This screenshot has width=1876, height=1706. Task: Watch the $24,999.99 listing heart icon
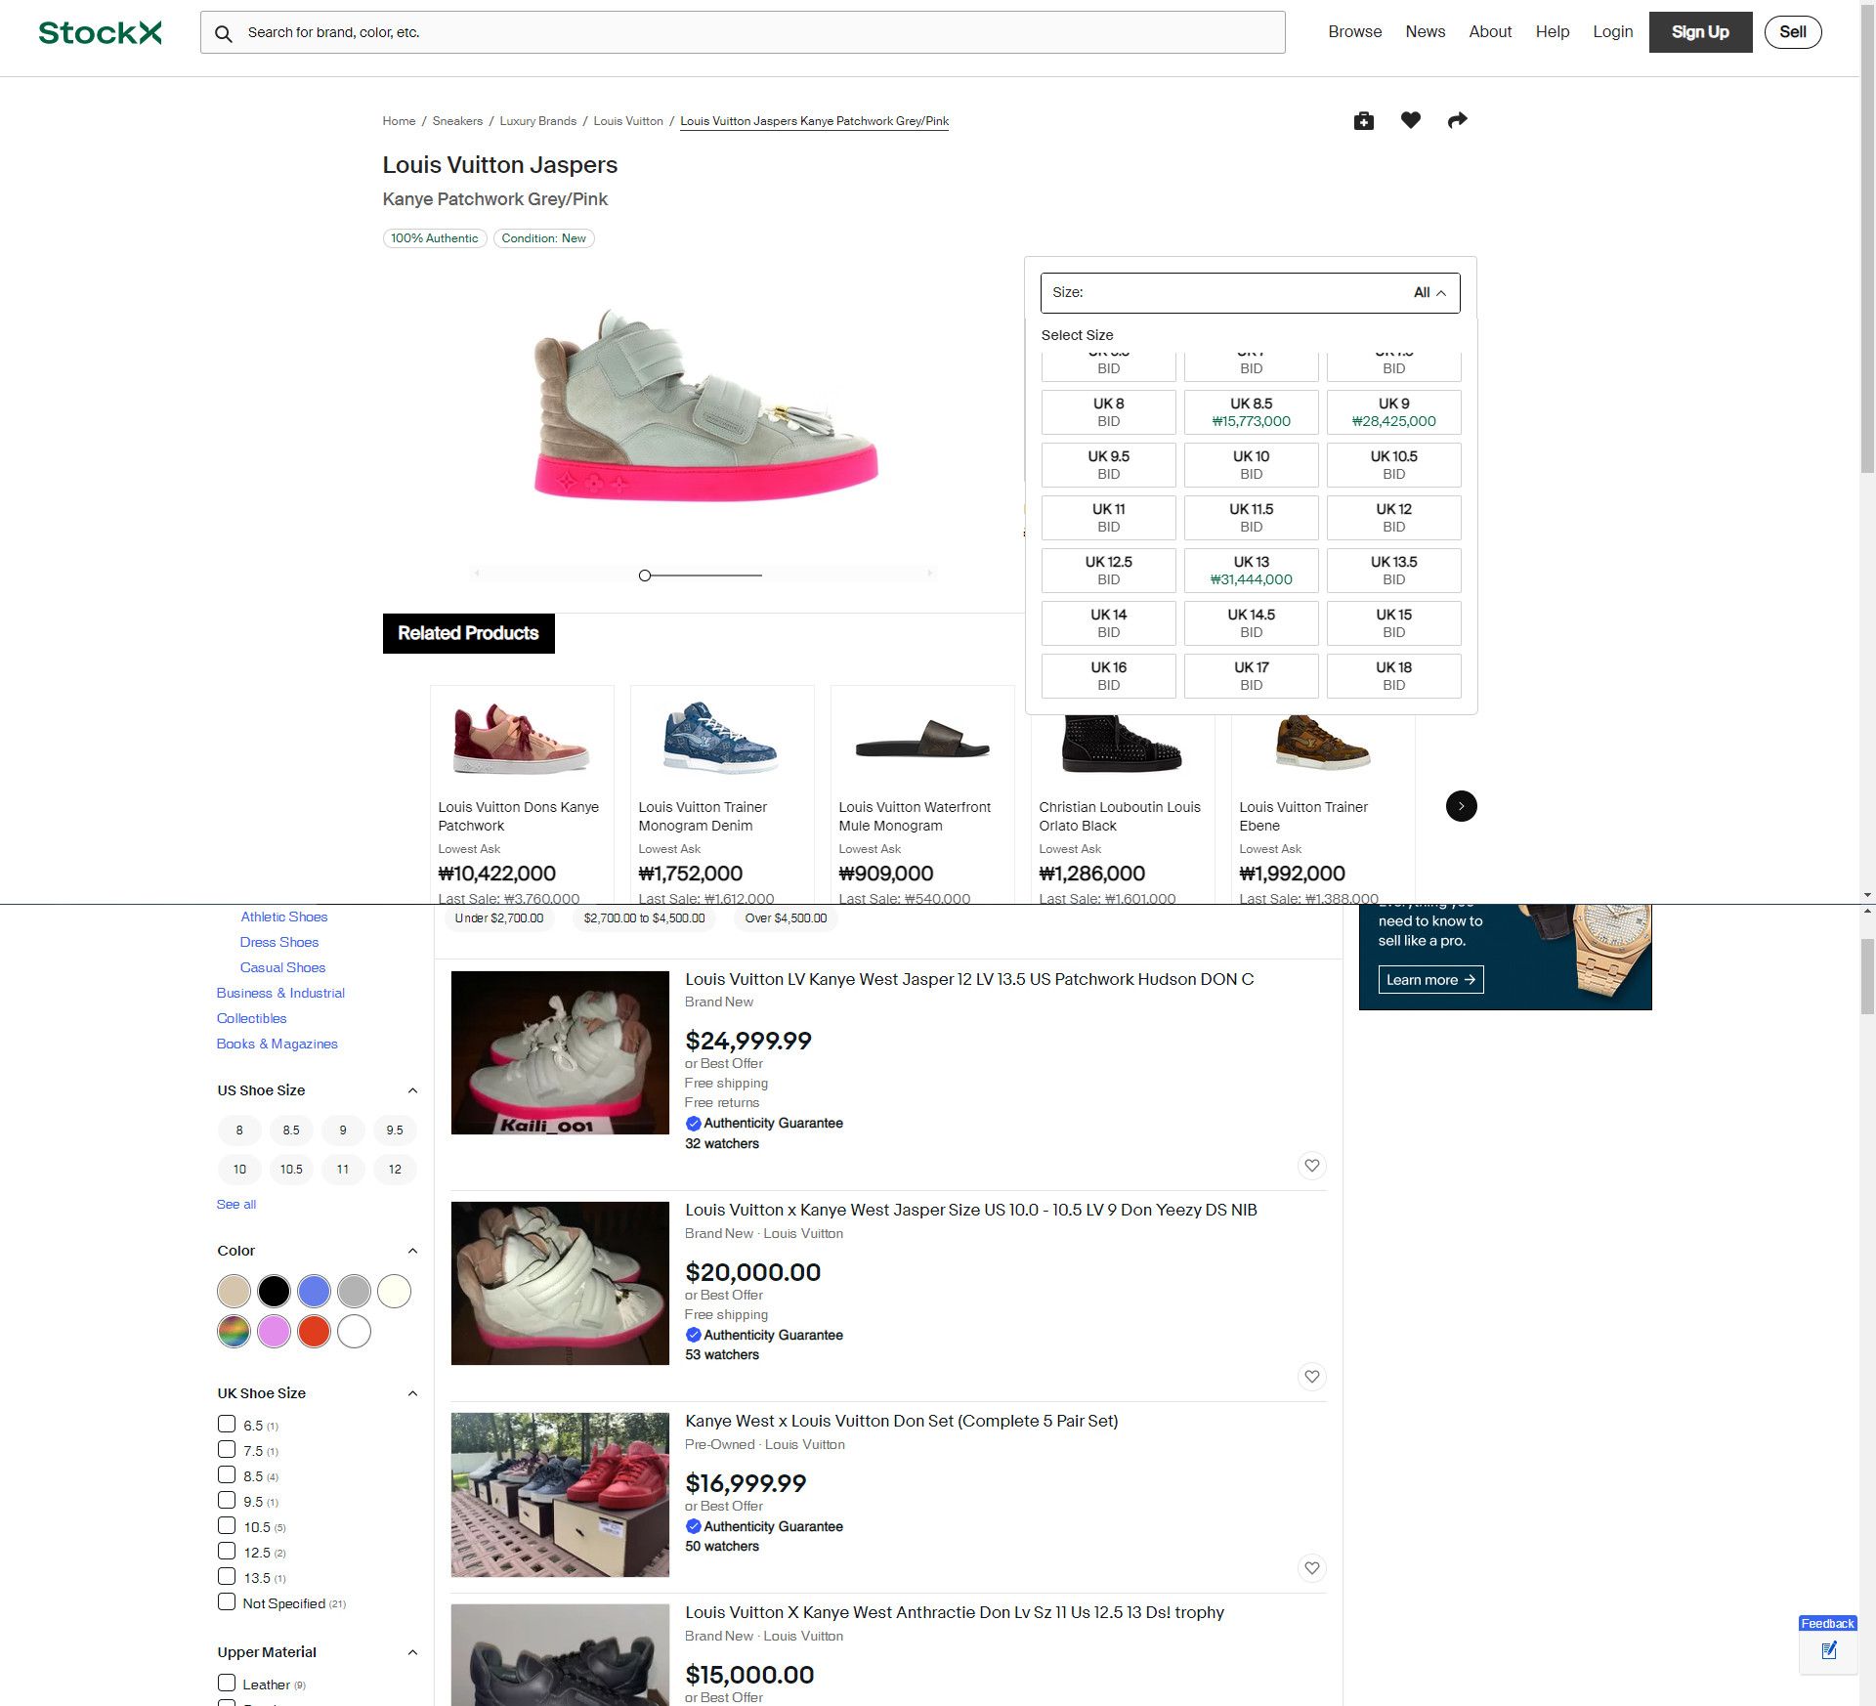click(x=1312, y=1166)
